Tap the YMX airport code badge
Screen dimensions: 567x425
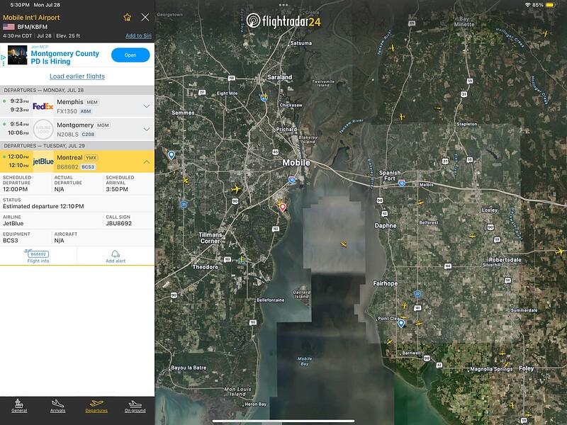(x=91, y=157)
